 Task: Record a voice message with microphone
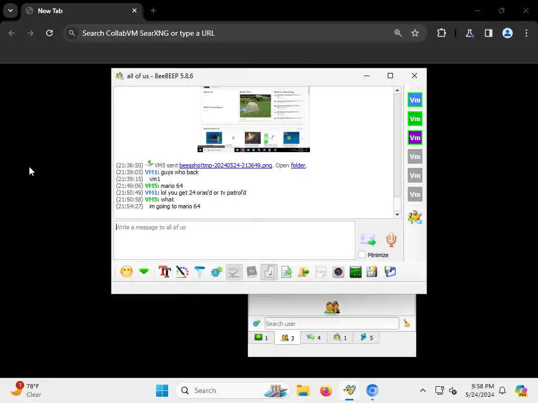point(391,239)
